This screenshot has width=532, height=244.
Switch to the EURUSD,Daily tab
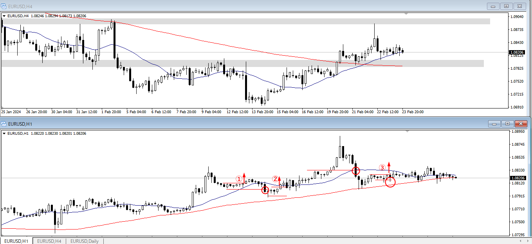tap(84, 241)
